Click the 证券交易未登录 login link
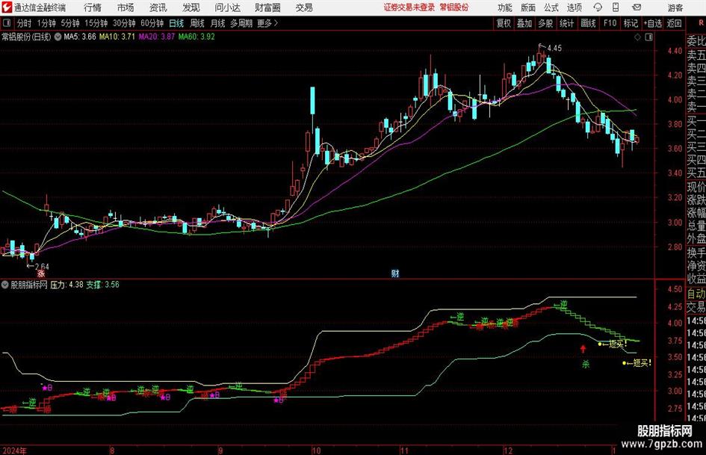 (409, 7)
